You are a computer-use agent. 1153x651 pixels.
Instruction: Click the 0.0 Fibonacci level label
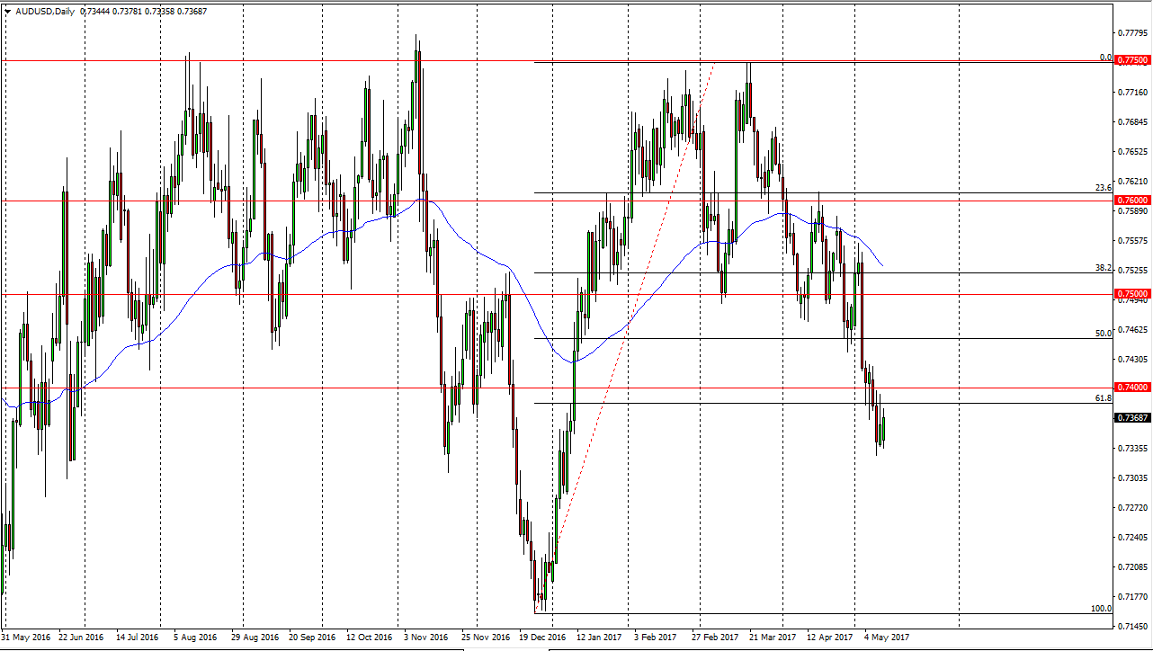click(1106, 56)
